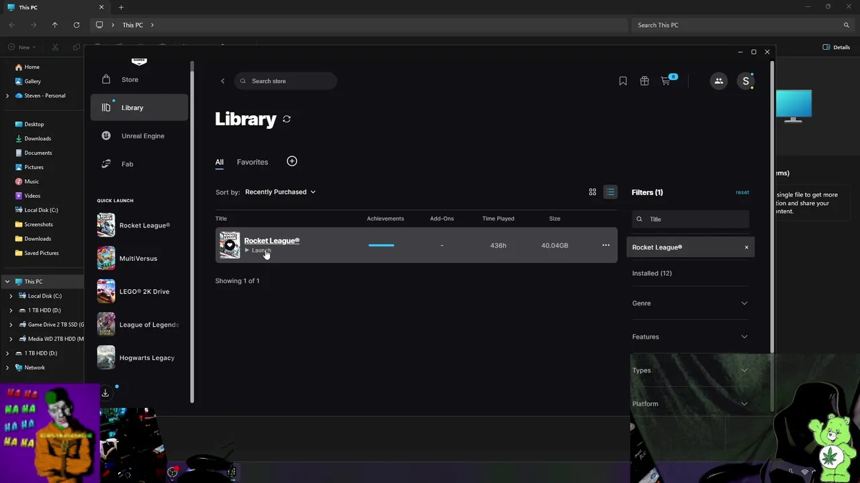Remove the Rocket League filter with x
Viewport: 860px width, 483px height.
(x=746, y=248)
